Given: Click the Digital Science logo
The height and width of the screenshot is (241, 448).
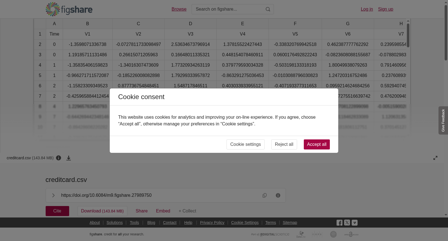Looking at the screenshot, I should coord(270,234).
